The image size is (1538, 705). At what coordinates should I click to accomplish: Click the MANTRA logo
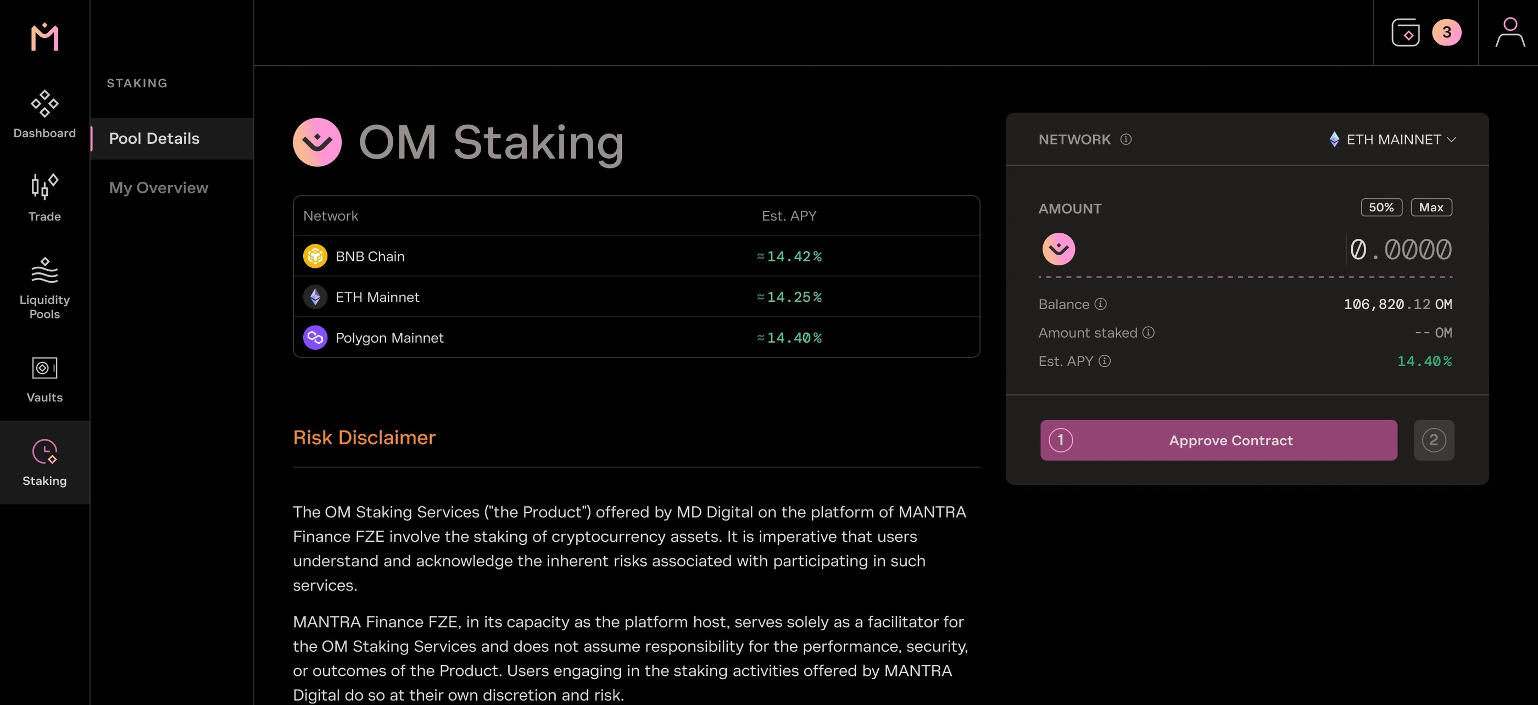tap(44, 37)
